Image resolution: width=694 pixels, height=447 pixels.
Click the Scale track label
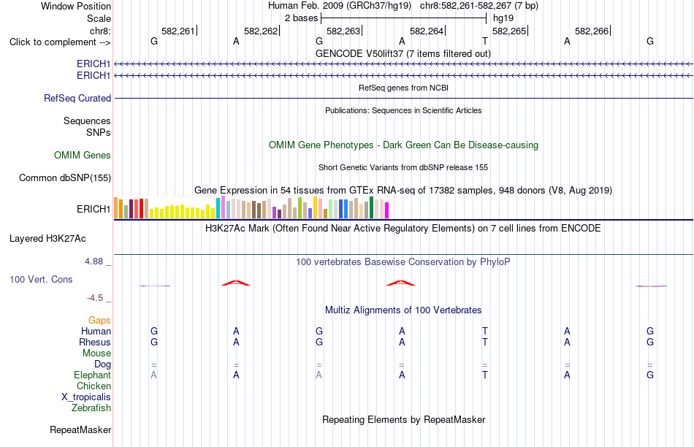coord(99,18)
